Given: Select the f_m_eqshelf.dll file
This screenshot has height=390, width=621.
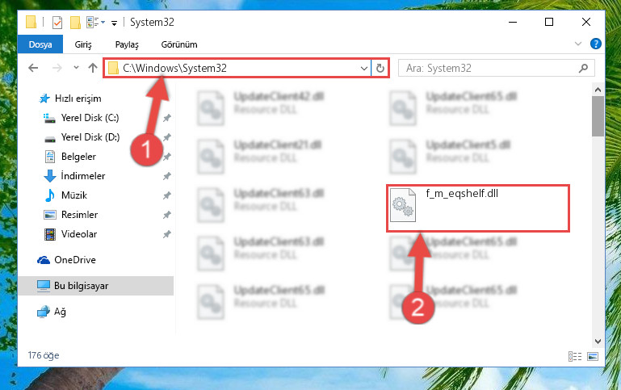Looking at the screenshot, I should coord(478,208).
